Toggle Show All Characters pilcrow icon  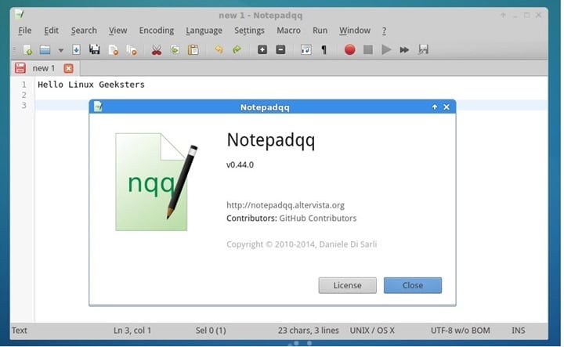tap(324, 49)
